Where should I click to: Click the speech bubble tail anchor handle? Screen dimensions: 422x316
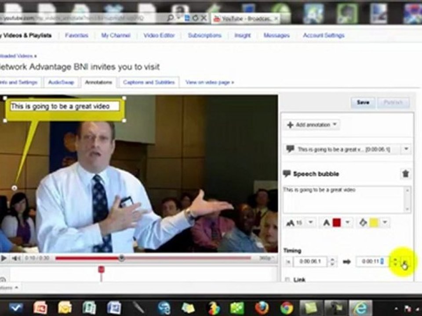tap(14, 188)
